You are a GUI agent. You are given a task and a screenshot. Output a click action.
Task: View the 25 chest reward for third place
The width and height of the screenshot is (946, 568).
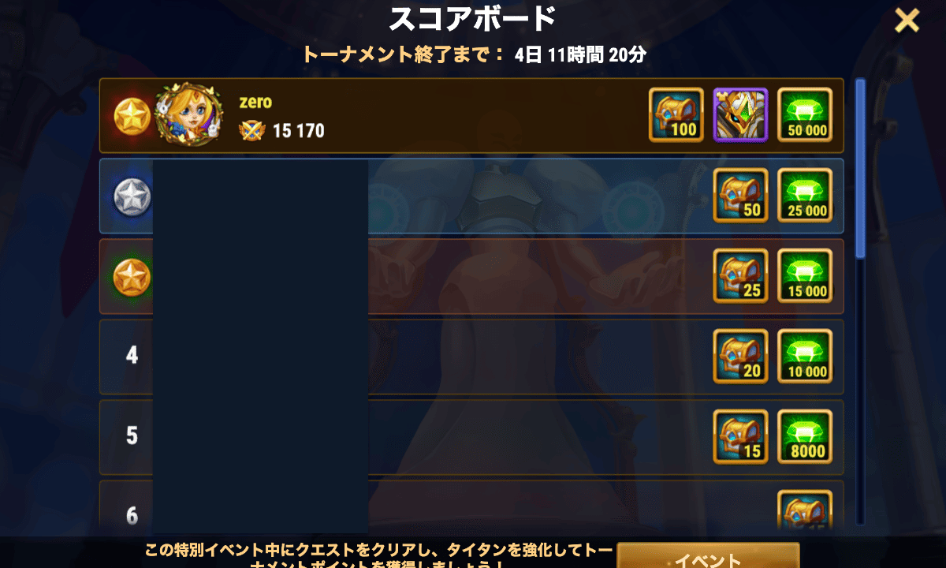coord(740,276)
